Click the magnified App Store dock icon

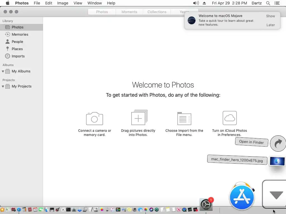tap(242, 197)
